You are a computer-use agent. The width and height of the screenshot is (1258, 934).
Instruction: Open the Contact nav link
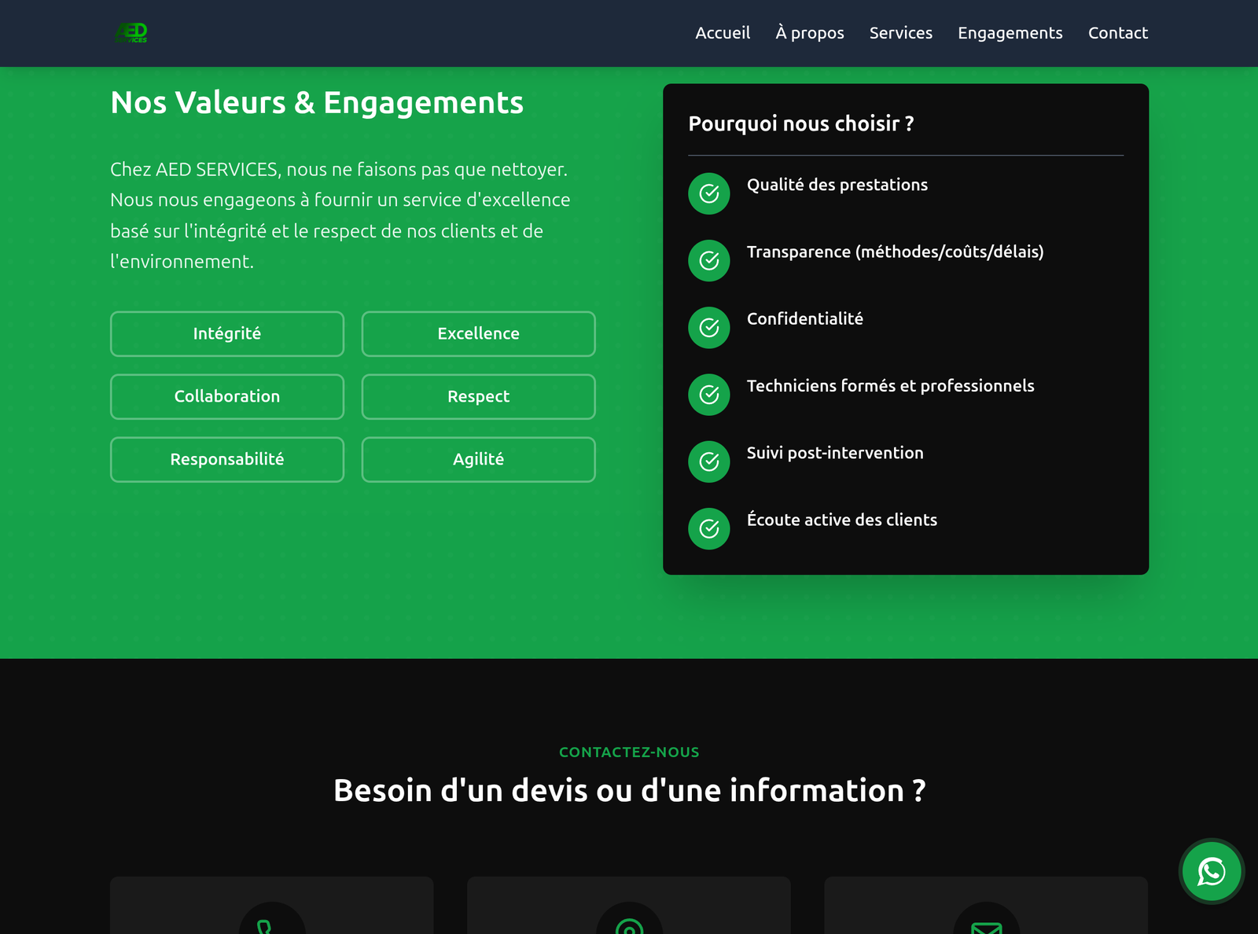coord(1118,33)
